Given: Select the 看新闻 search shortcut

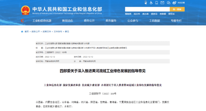Looking at the screenshot, I should click(128, 14).
